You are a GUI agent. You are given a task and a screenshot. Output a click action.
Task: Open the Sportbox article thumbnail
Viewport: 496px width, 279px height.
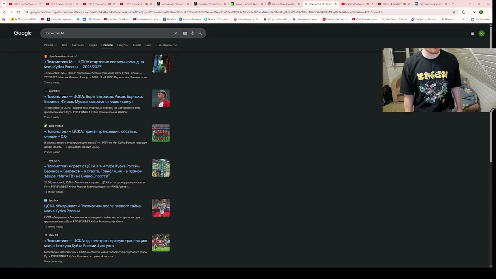[161, 208]
